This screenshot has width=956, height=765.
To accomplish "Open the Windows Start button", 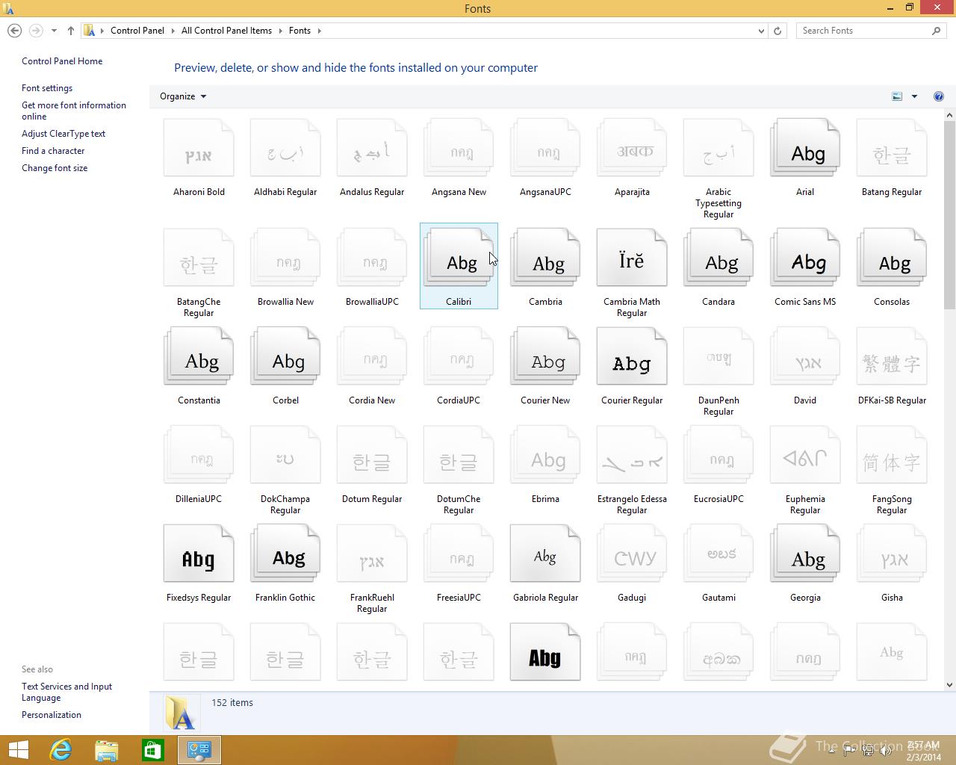I will [x=18, y=750].
